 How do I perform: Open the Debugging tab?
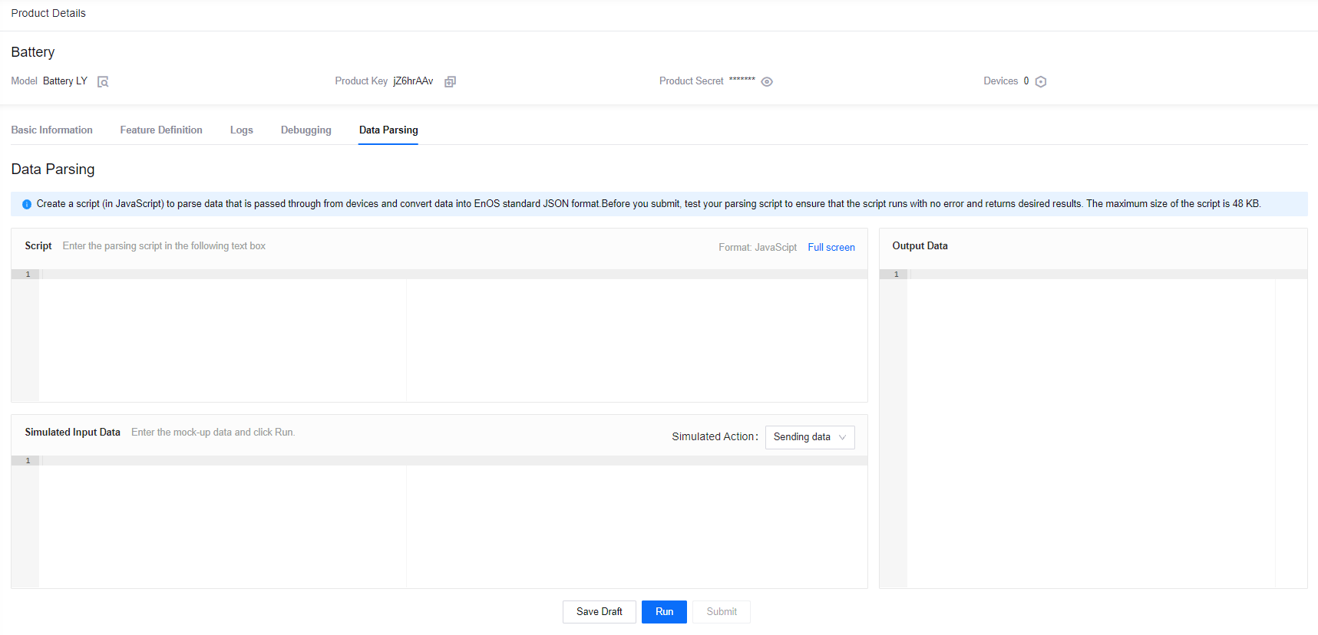[x=306, y=130]
